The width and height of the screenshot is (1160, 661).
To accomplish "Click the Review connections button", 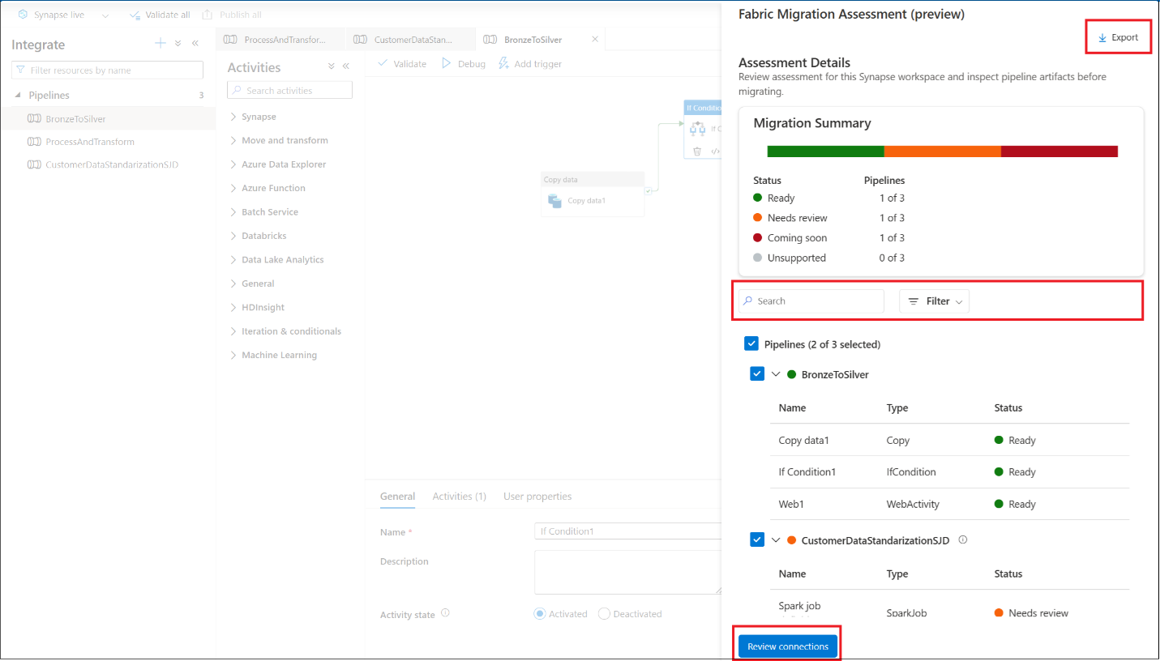I will point(787,646).
